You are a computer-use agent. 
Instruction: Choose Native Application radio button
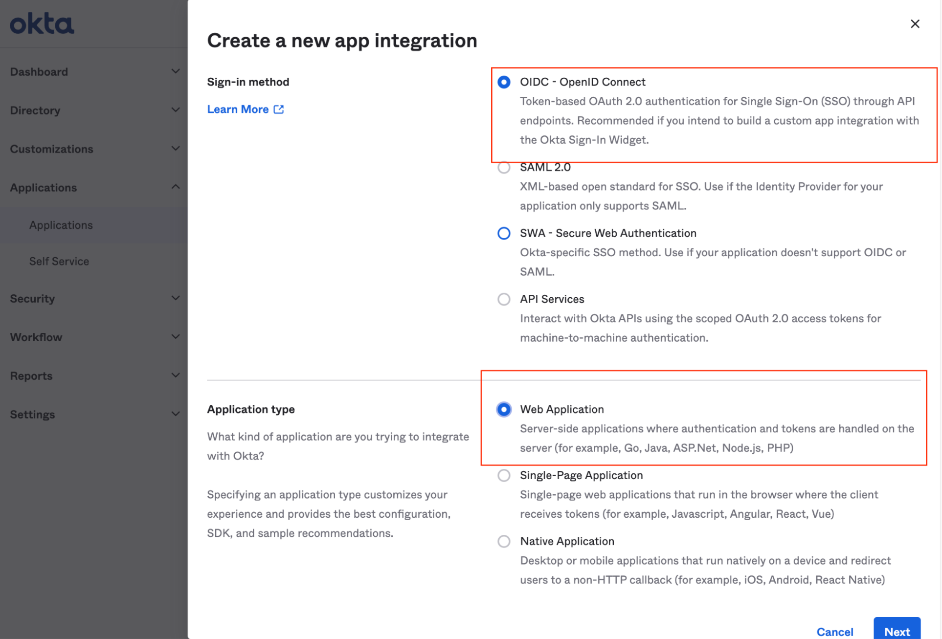click(504, 541)
